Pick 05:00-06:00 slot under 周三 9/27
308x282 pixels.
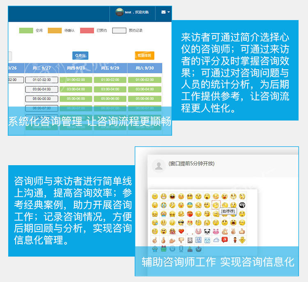[41, 99]
